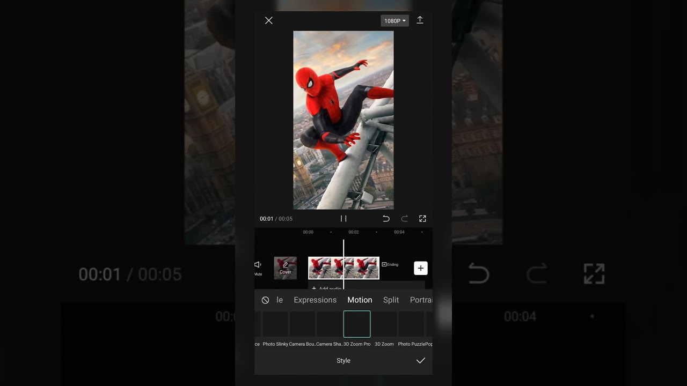Choose the Camera Bounce style
The image size is (687, 386).
[x=303, y=328]
